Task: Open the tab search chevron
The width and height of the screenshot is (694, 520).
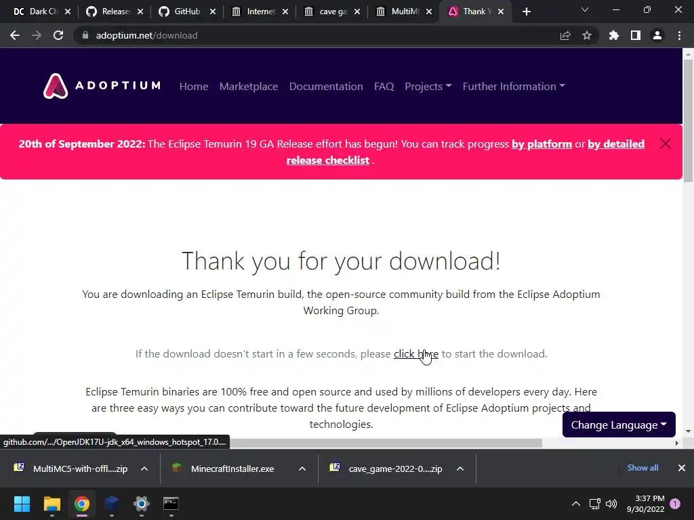Action: (585, 9)
